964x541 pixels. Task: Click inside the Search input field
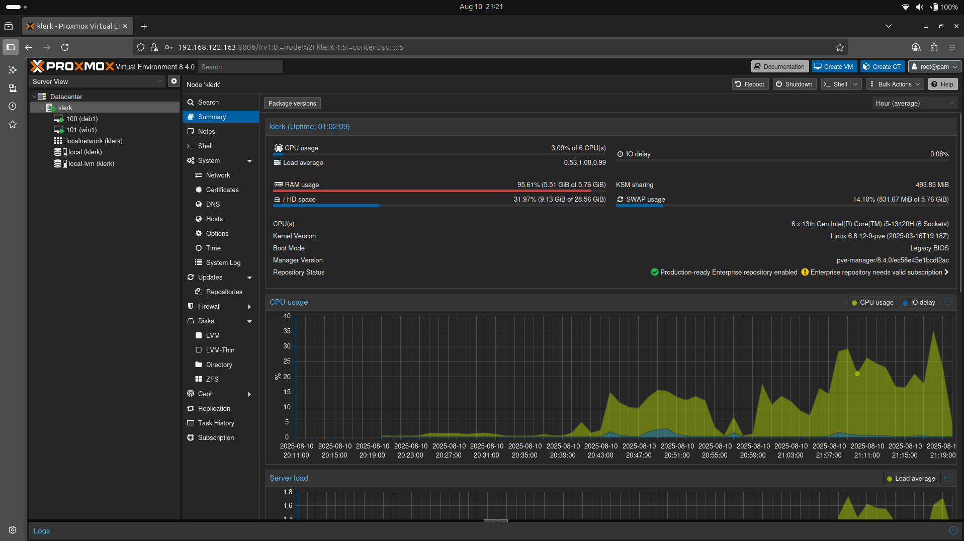click(x=240, y=66)
